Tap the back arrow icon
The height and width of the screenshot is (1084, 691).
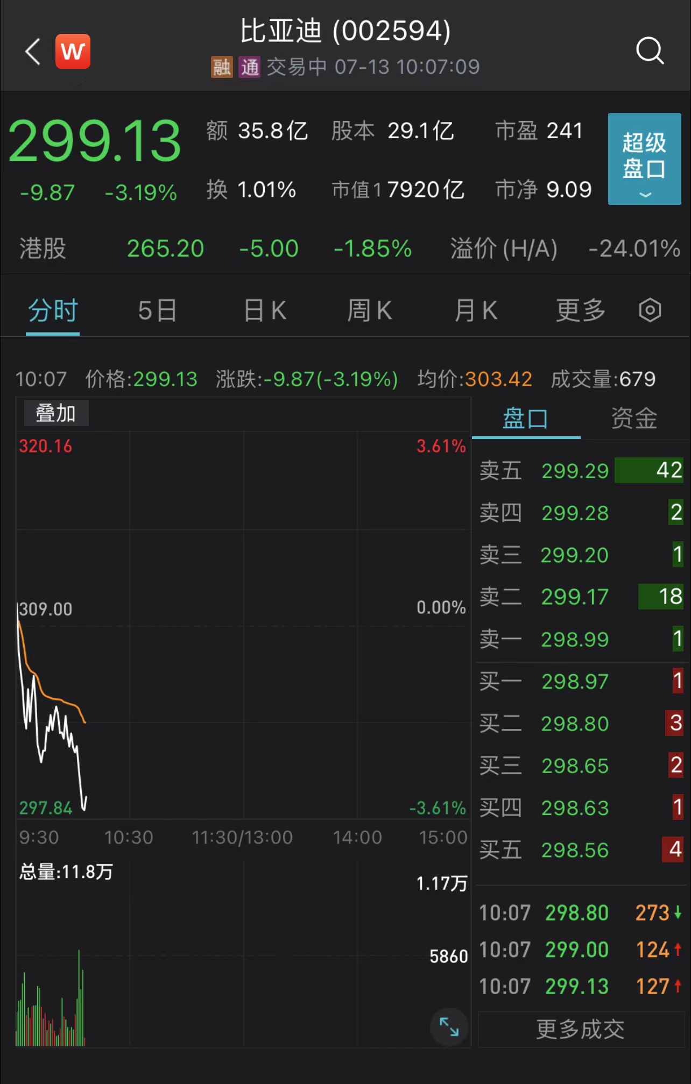click(x=33, y=52)
